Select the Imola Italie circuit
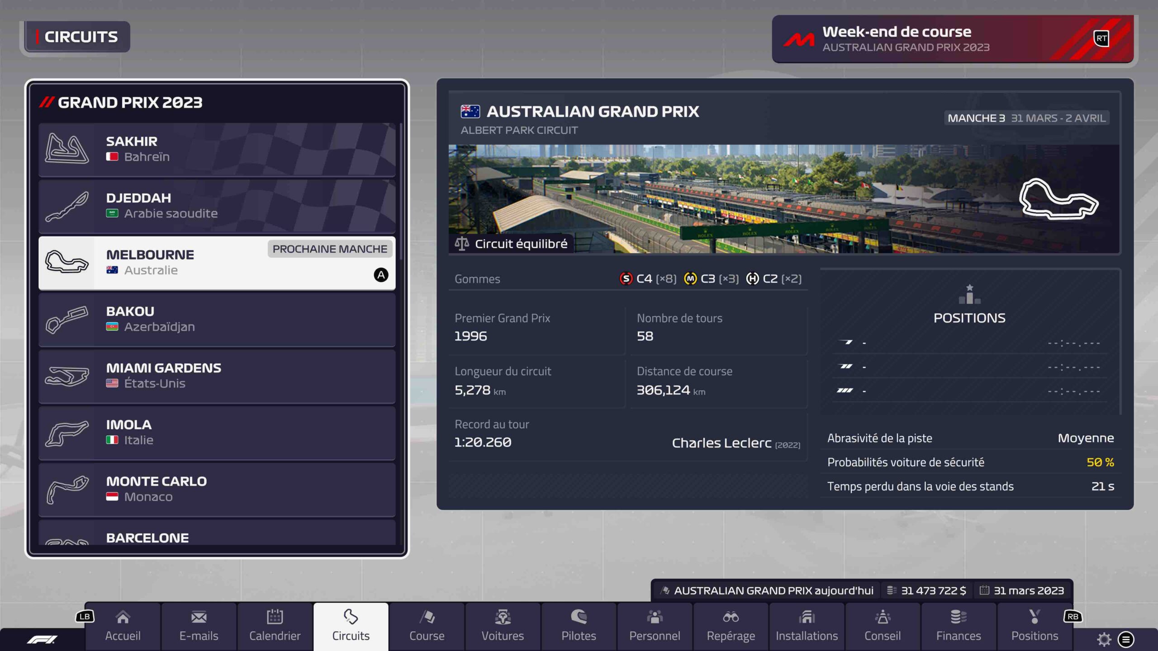Image resolution: width=1158 pixels, height=651 pixels. (x=217, y=433)
